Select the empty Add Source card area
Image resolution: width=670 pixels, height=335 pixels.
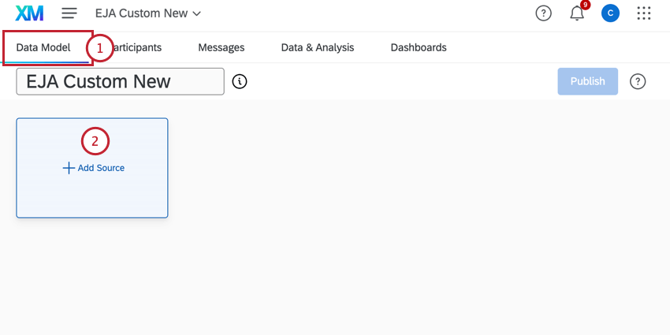coord(92,197)
